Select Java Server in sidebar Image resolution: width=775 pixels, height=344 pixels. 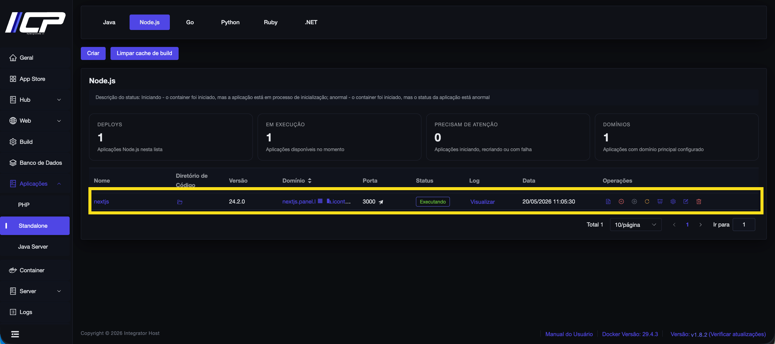[33, 246]
